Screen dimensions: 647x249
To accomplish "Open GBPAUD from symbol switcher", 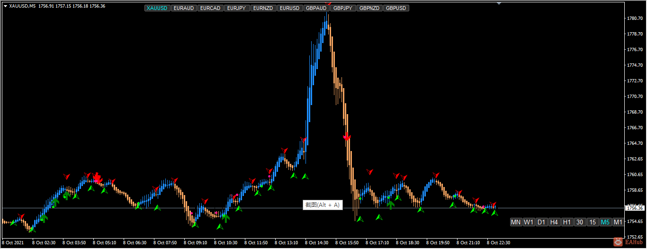I will click(x=316, y=8).
